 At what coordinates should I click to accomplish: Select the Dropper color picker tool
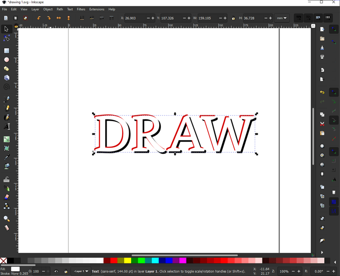[6, 157]
